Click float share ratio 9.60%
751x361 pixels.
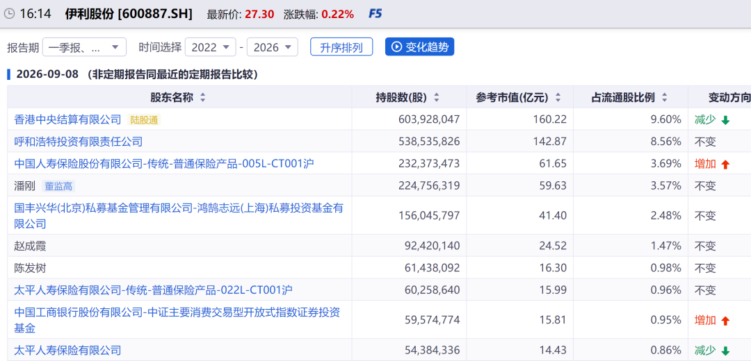click(x=665, y=119)
